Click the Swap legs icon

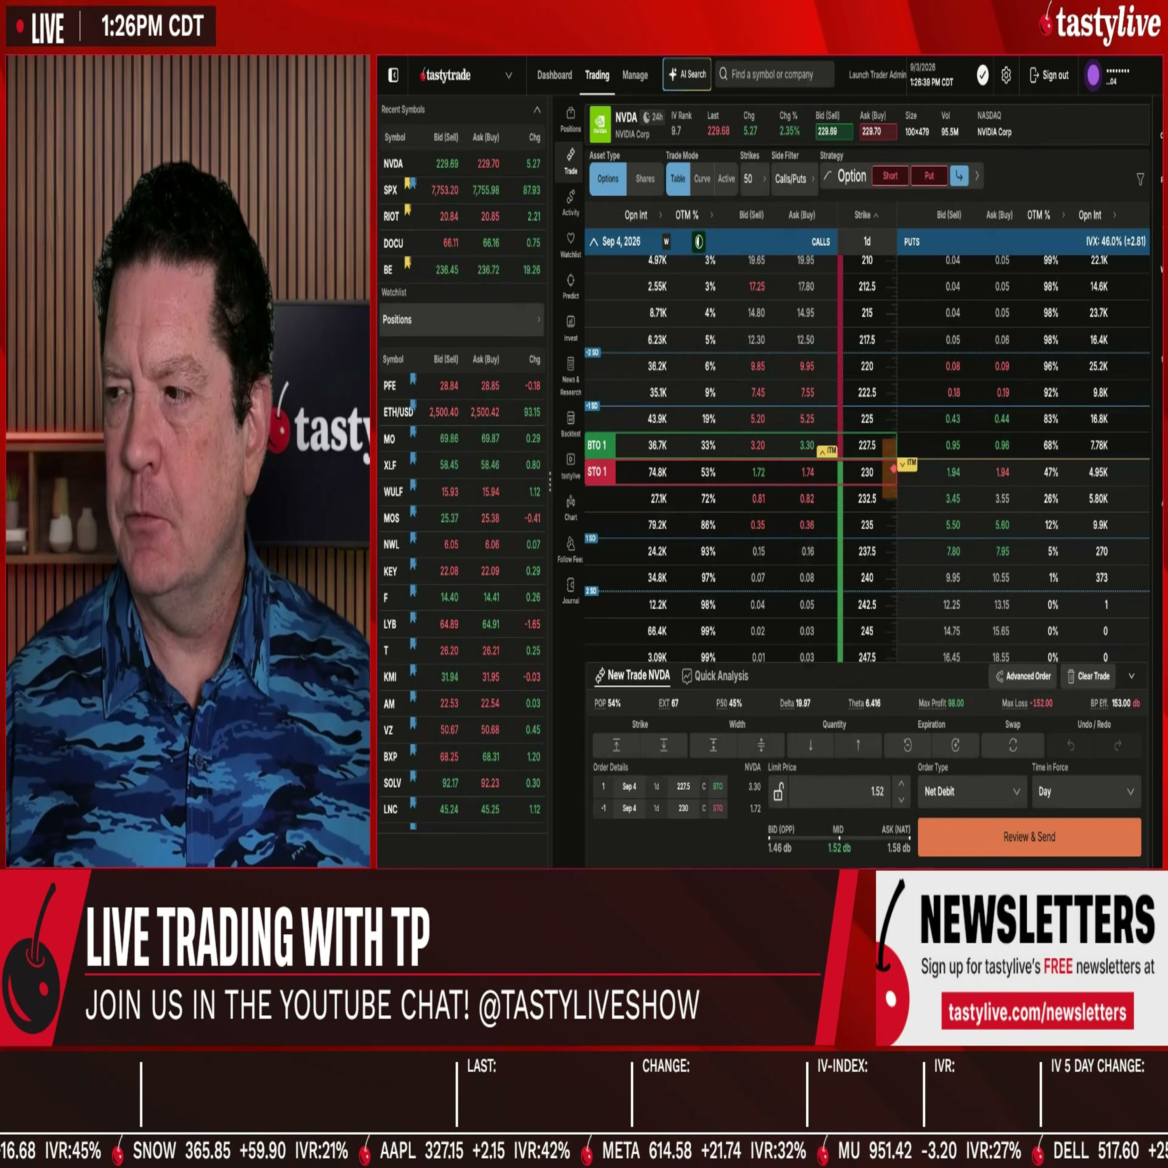tap(1013, 745)
